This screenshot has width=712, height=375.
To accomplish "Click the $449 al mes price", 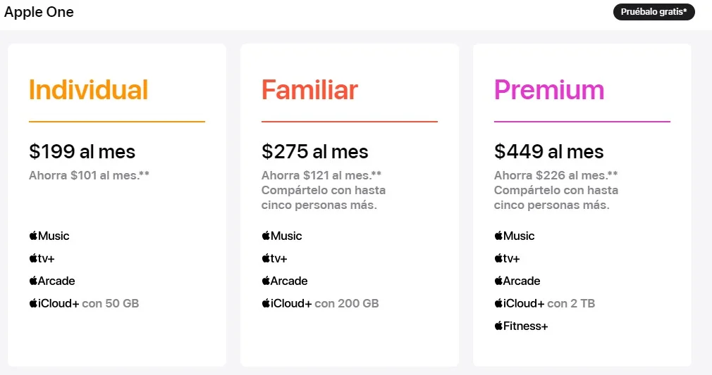I will tap(548, 151).
